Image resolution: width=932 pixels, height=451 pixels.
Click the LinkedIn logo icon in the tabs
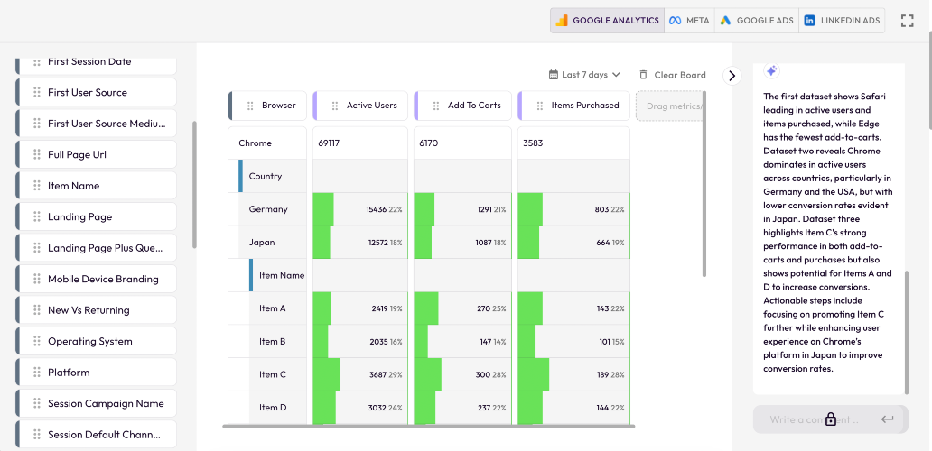tap(809, 20)
